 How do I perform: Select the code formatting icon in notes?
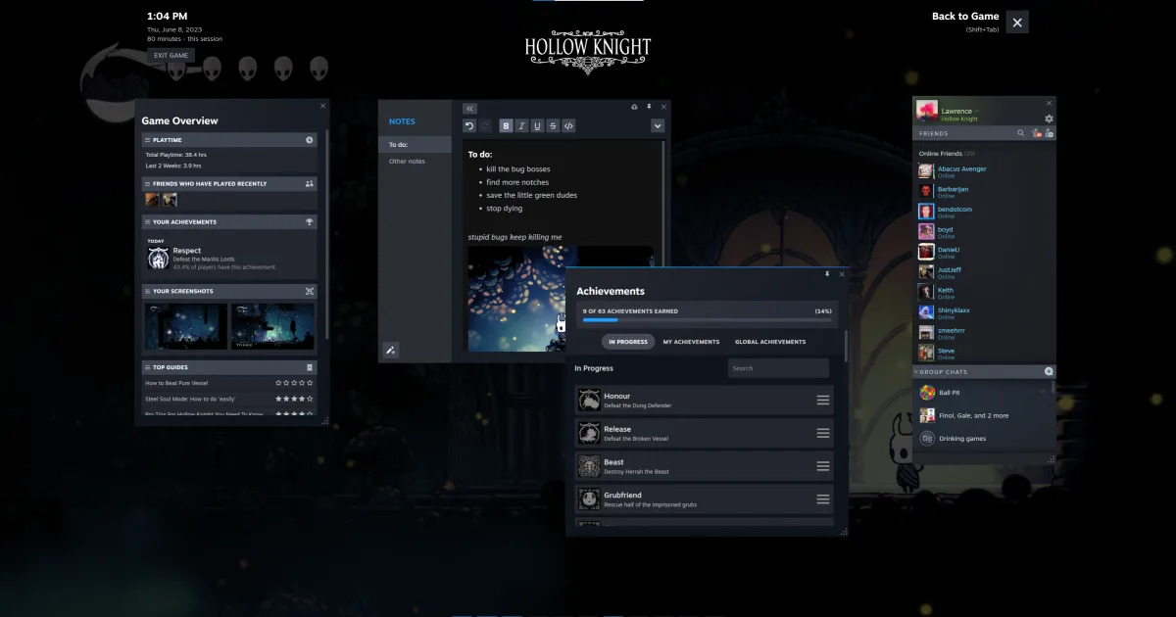tap(568, 125)
